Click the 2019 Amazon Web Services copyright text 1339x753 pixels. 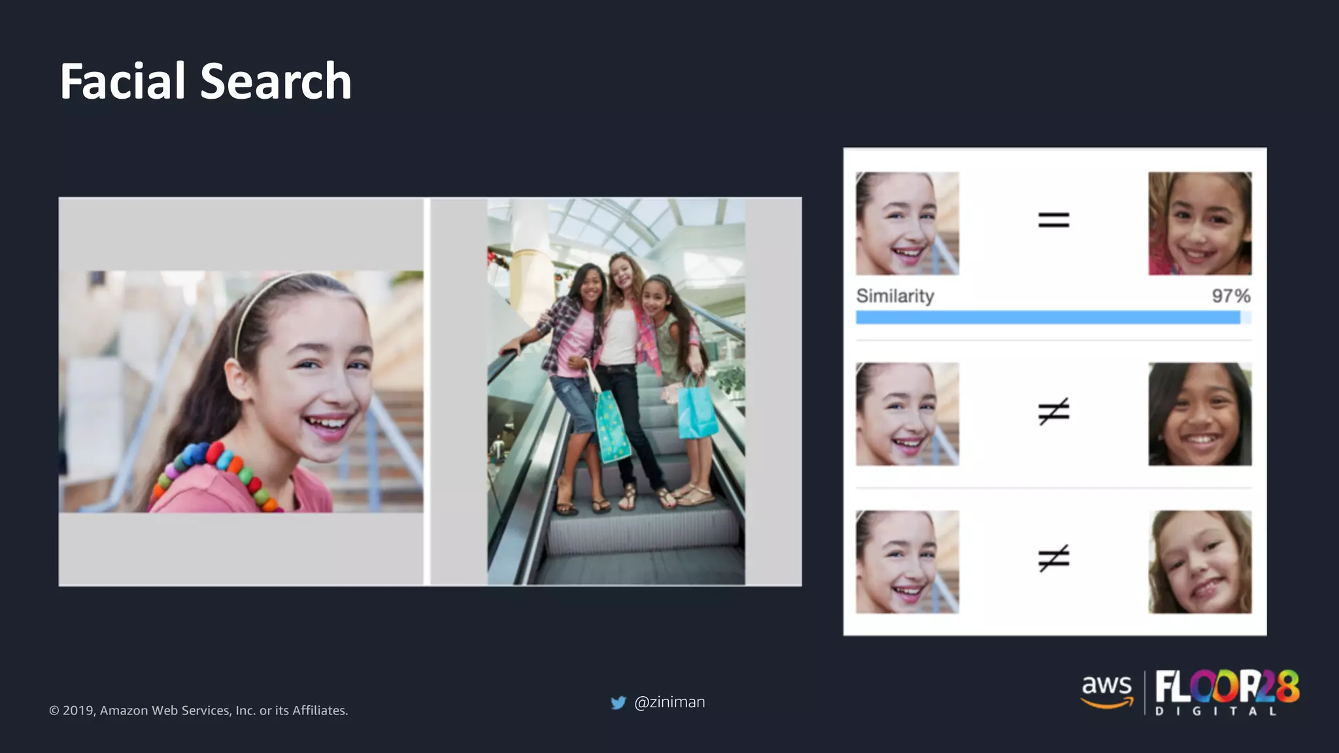point(199,711)
